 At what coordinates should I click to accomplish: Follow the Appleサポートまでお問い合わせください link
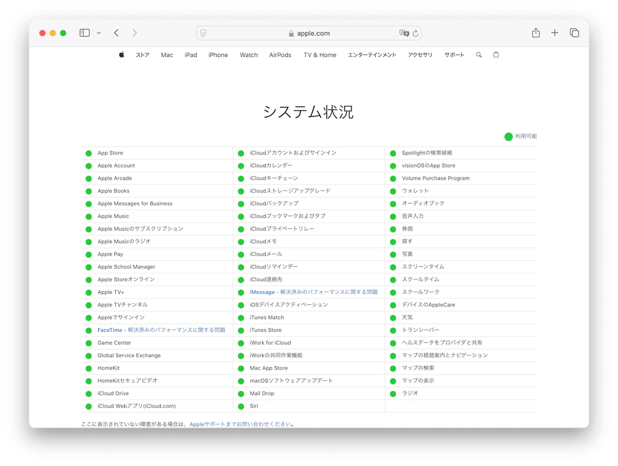click(x=240, y=424)
